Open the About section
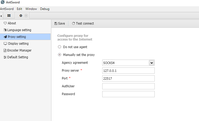199x121 pixels. tap(12, 23)
